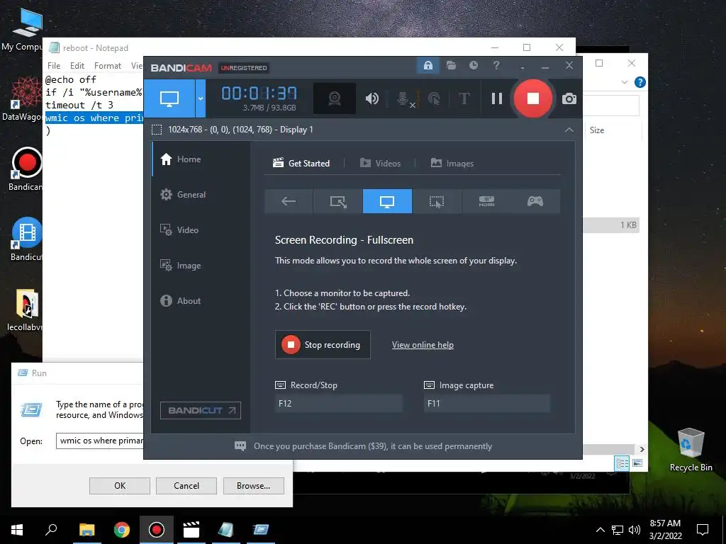726x544 pixels.
Task: Click the Stop recording button
Action: coord(323,345)
